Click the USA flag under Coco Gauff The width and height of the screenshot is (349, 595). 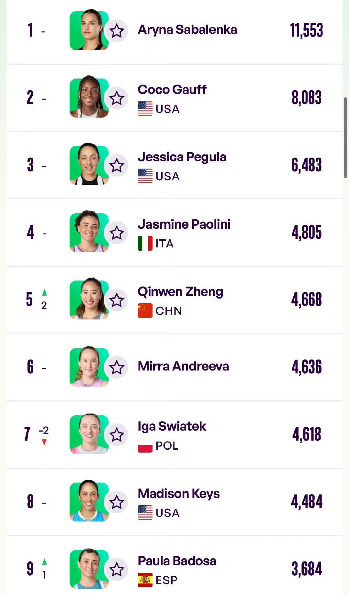[x=145, y=109]
